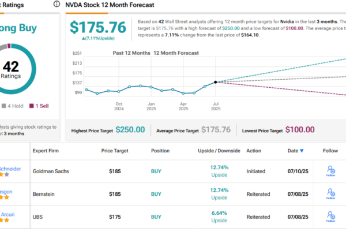Click the Past 12 Months chart label
This screenshot has width=346, height=231.
coord(131,53)
